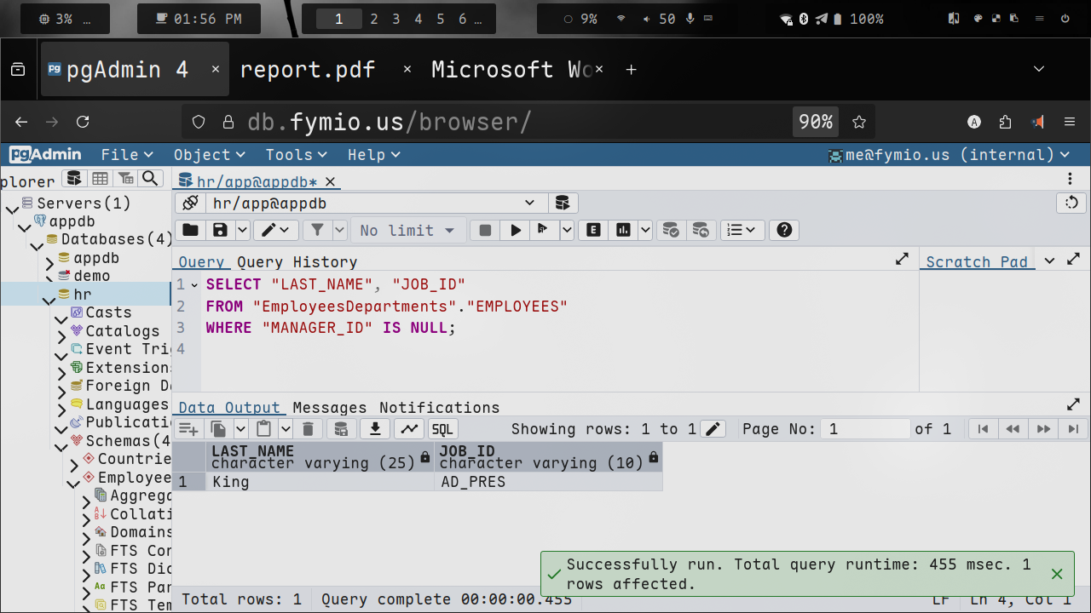Image resolution: width=1091 pixels, height=613 pixels.
Task: Click the SQL button in results toolbar
Action: [442, 429]
